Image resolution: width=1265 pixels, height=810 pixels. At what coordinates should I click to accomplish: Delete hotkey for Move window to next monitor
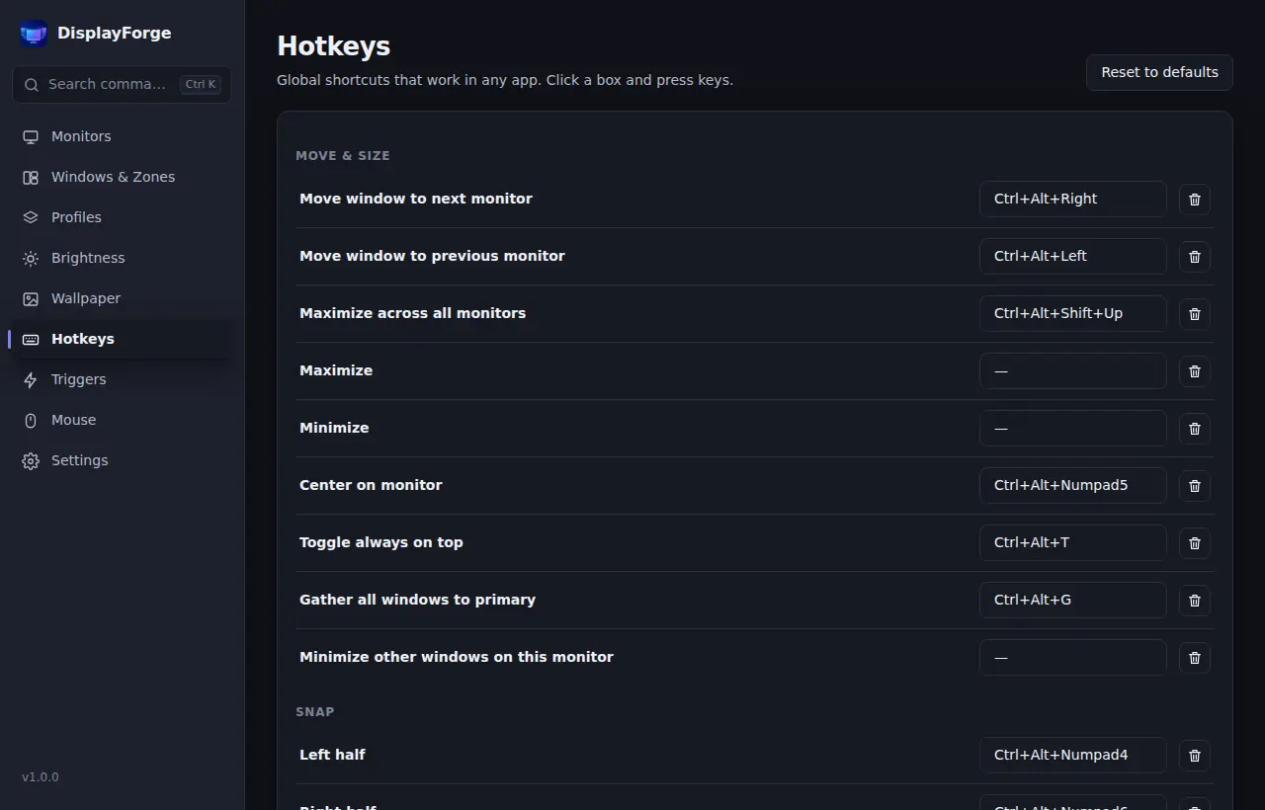(x=1195, y=200)
